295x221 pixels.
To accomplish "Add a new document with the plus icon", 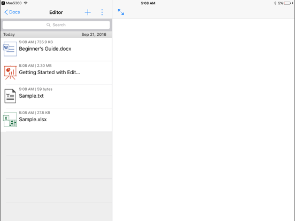I will [x=88, y=12].
